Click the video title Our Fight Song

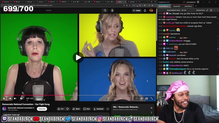26,104
